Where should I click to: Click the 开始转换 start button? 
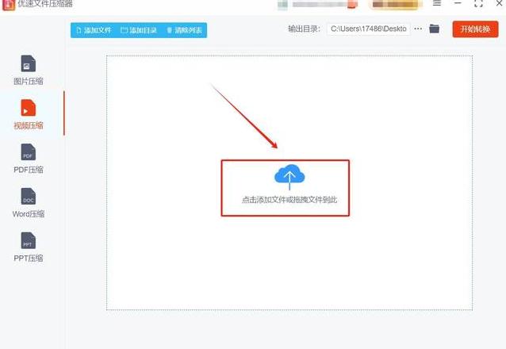tap(475, 29)
